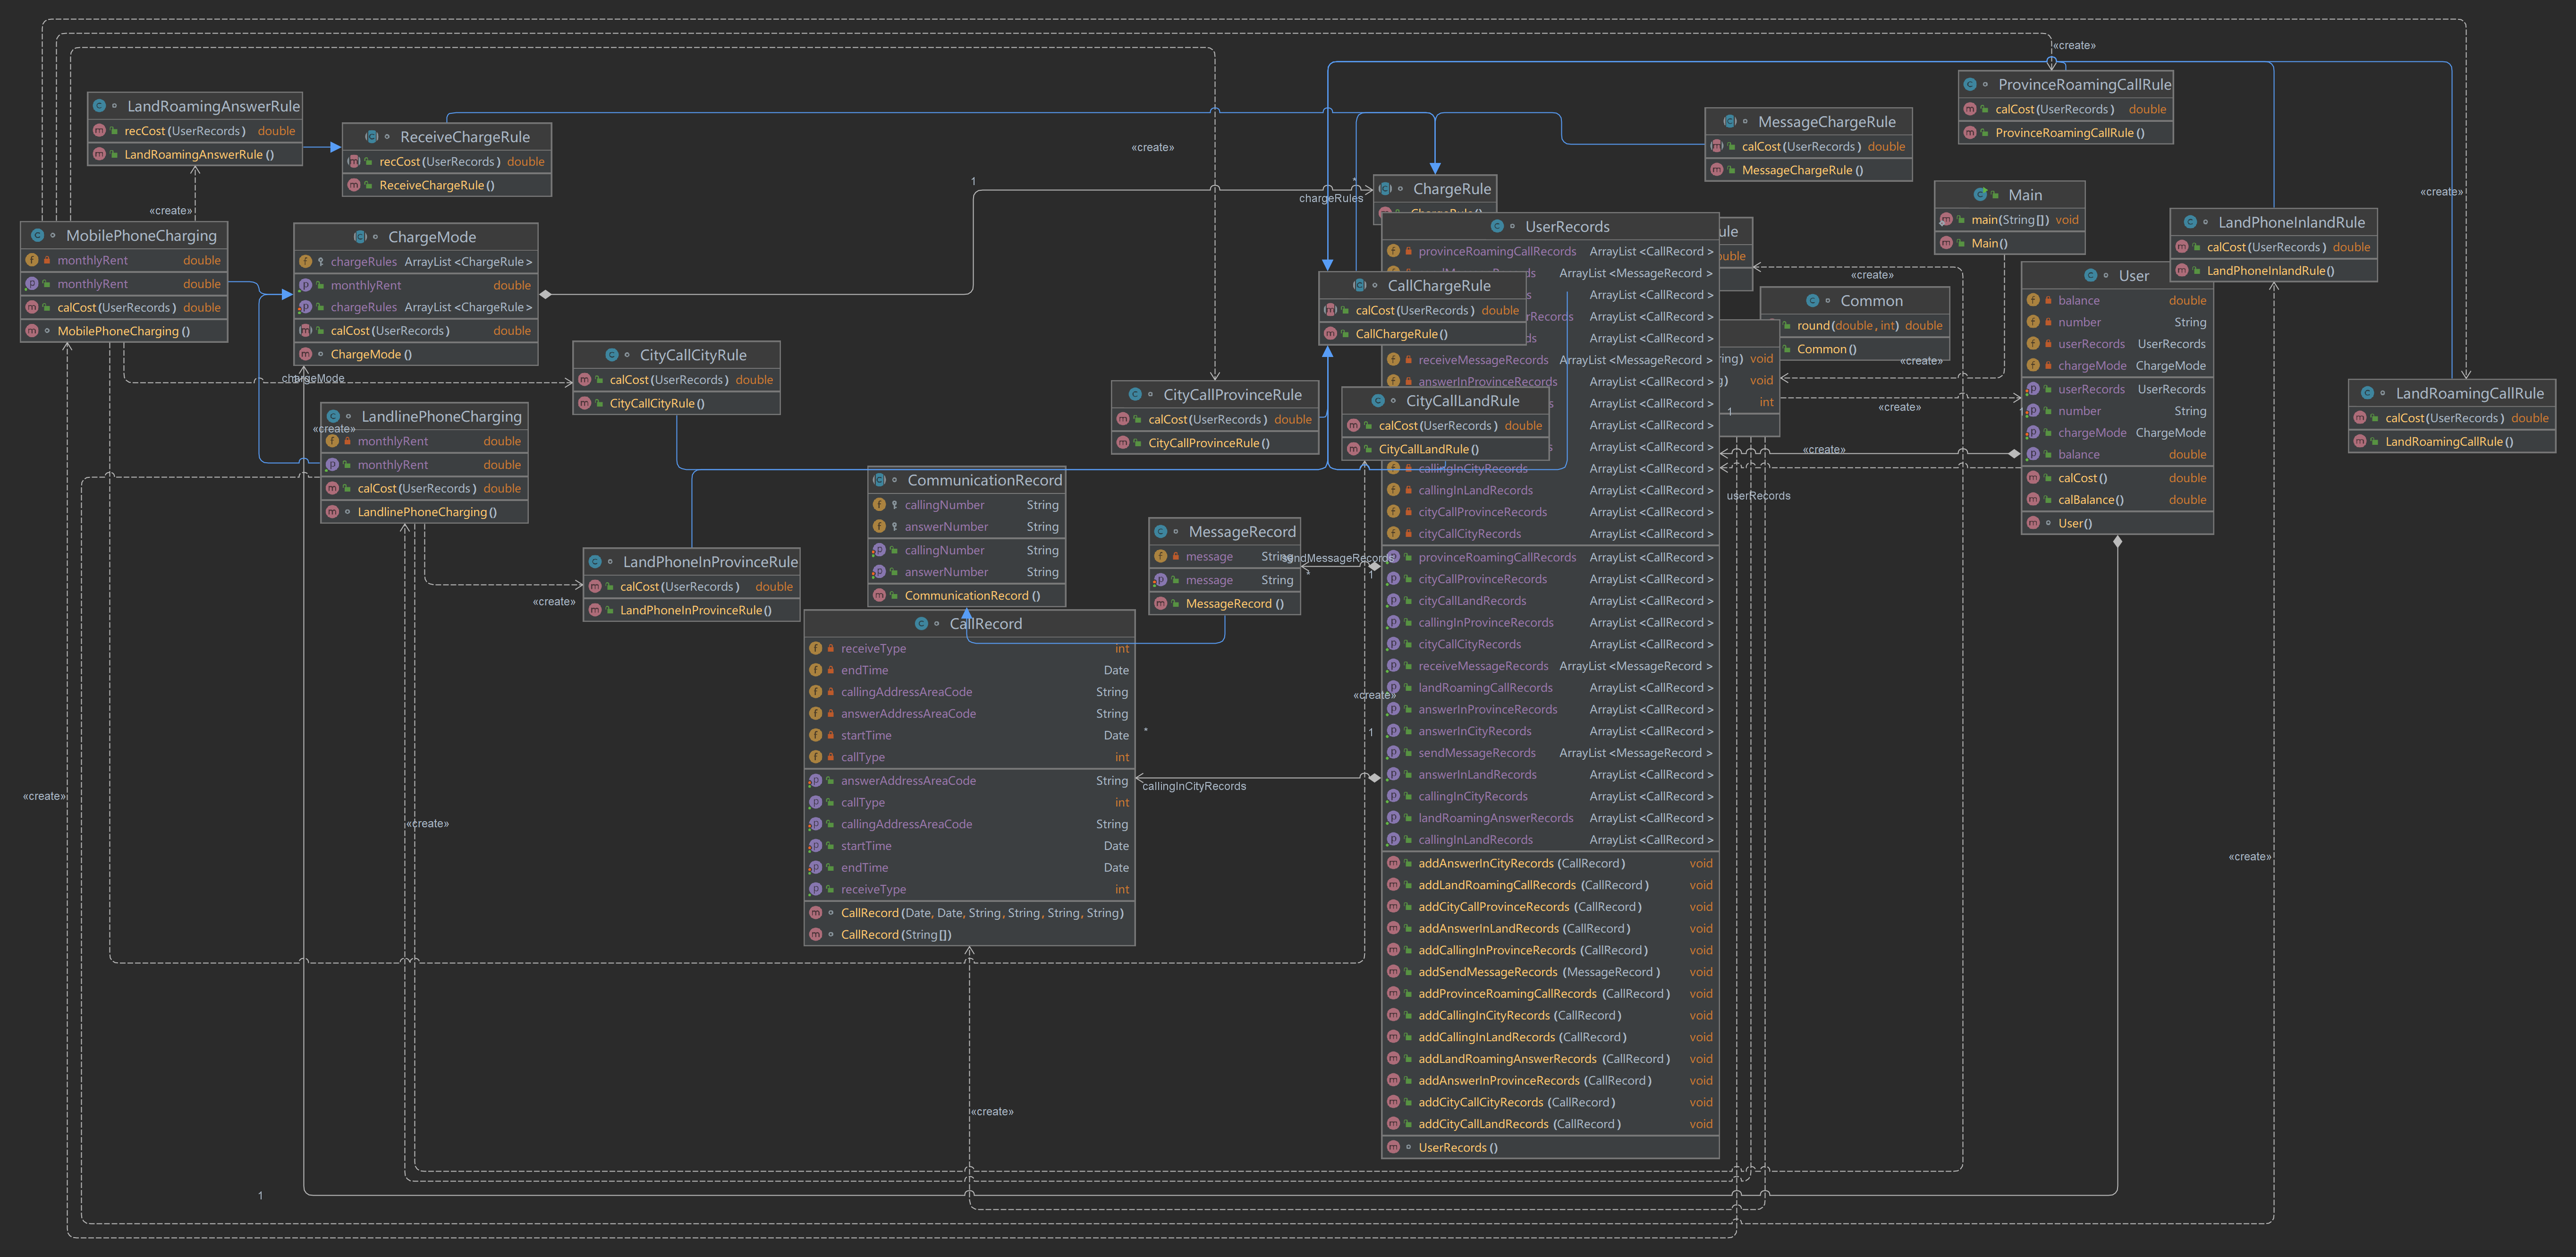This screenshot has width=2576, height=1257.
Task: Click the class icon beside ProvinceRoamingCallRule
Action: click(x=1970, y=85)
